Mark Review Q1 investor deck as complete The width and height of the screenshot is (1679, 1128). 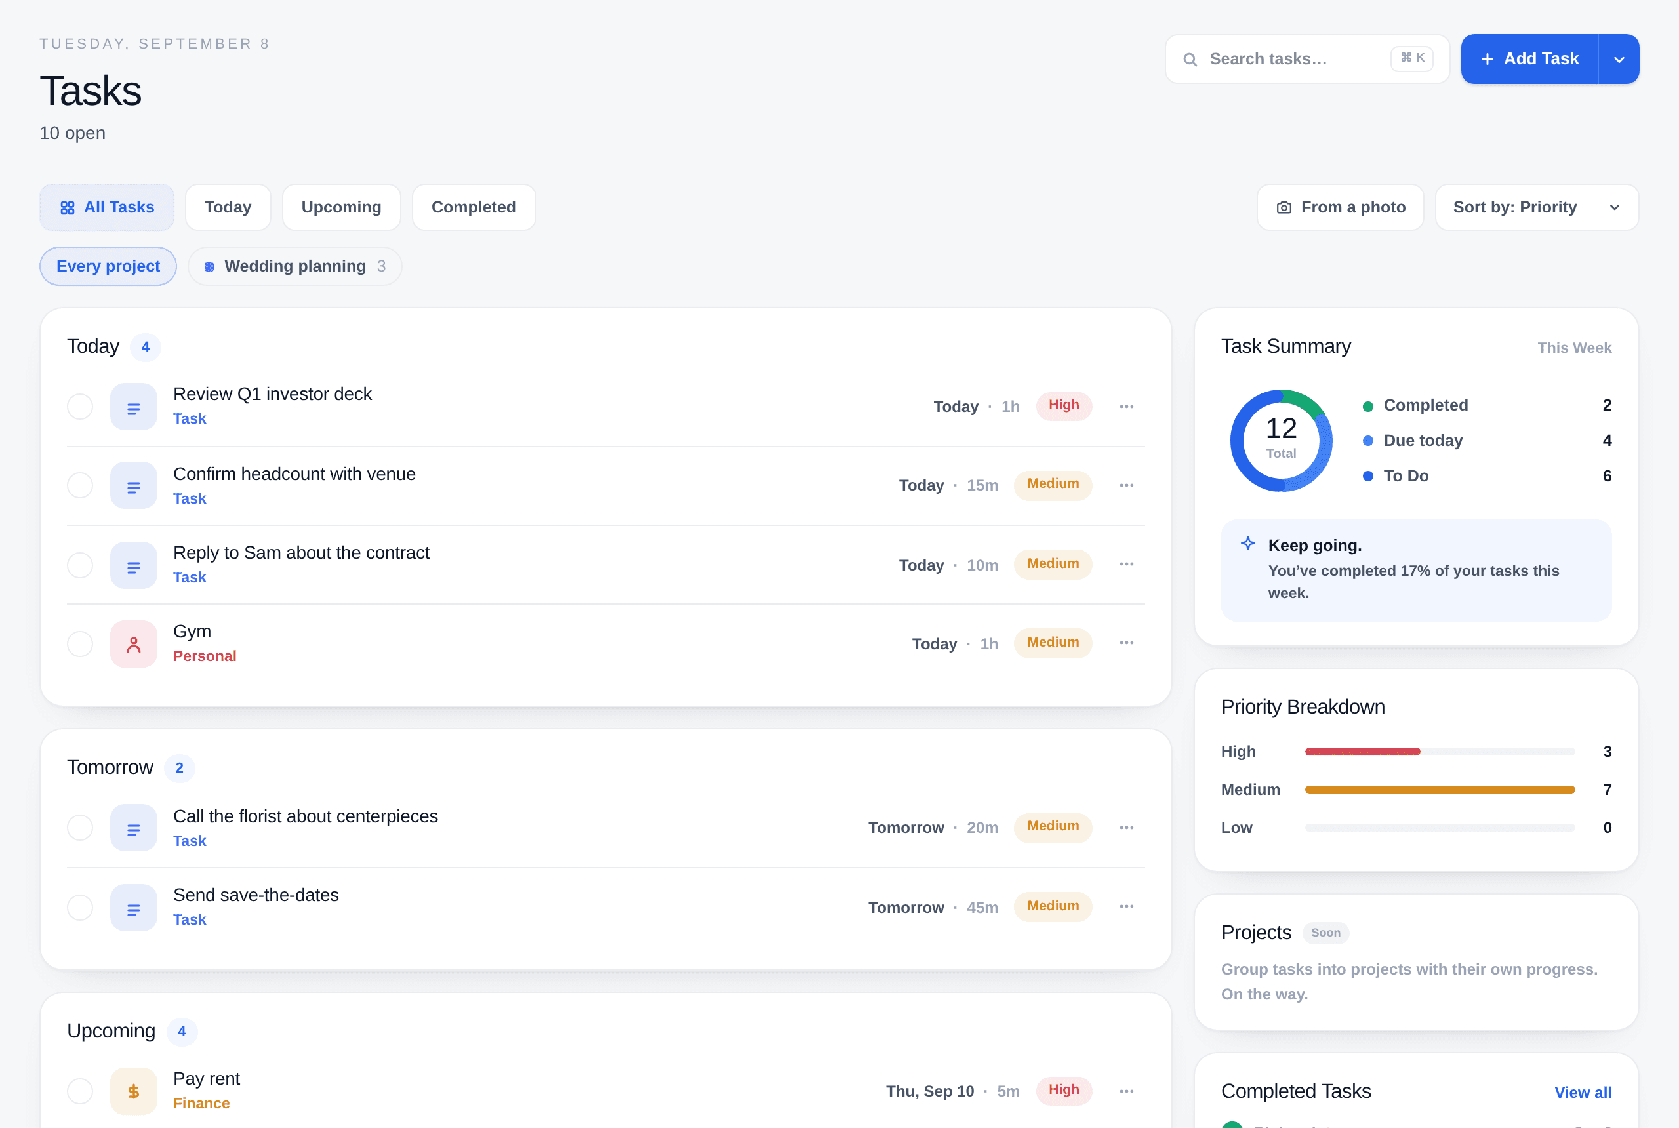pos(80,407)
